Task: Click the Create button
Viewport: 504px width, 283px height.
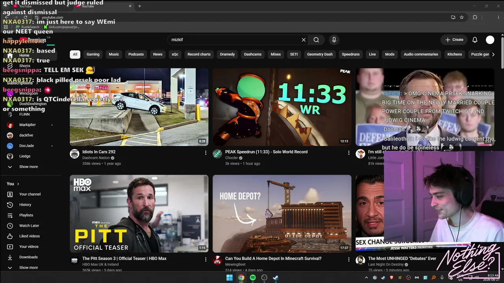Action: 454,40
